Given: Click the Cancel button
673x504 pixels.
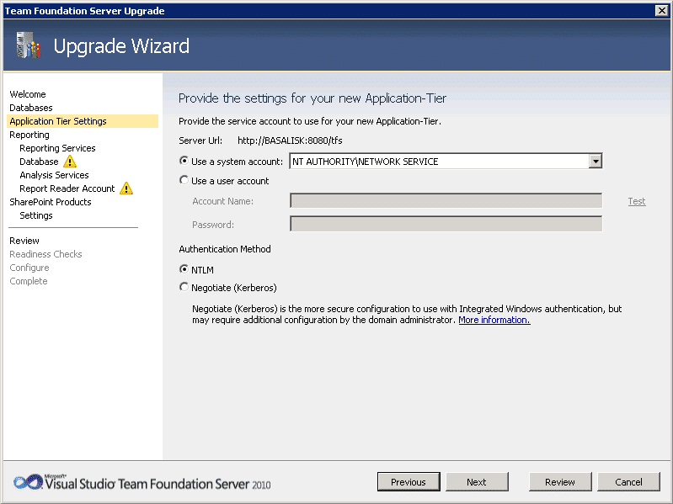Looking at the screenshot, I should coord(628,482).
